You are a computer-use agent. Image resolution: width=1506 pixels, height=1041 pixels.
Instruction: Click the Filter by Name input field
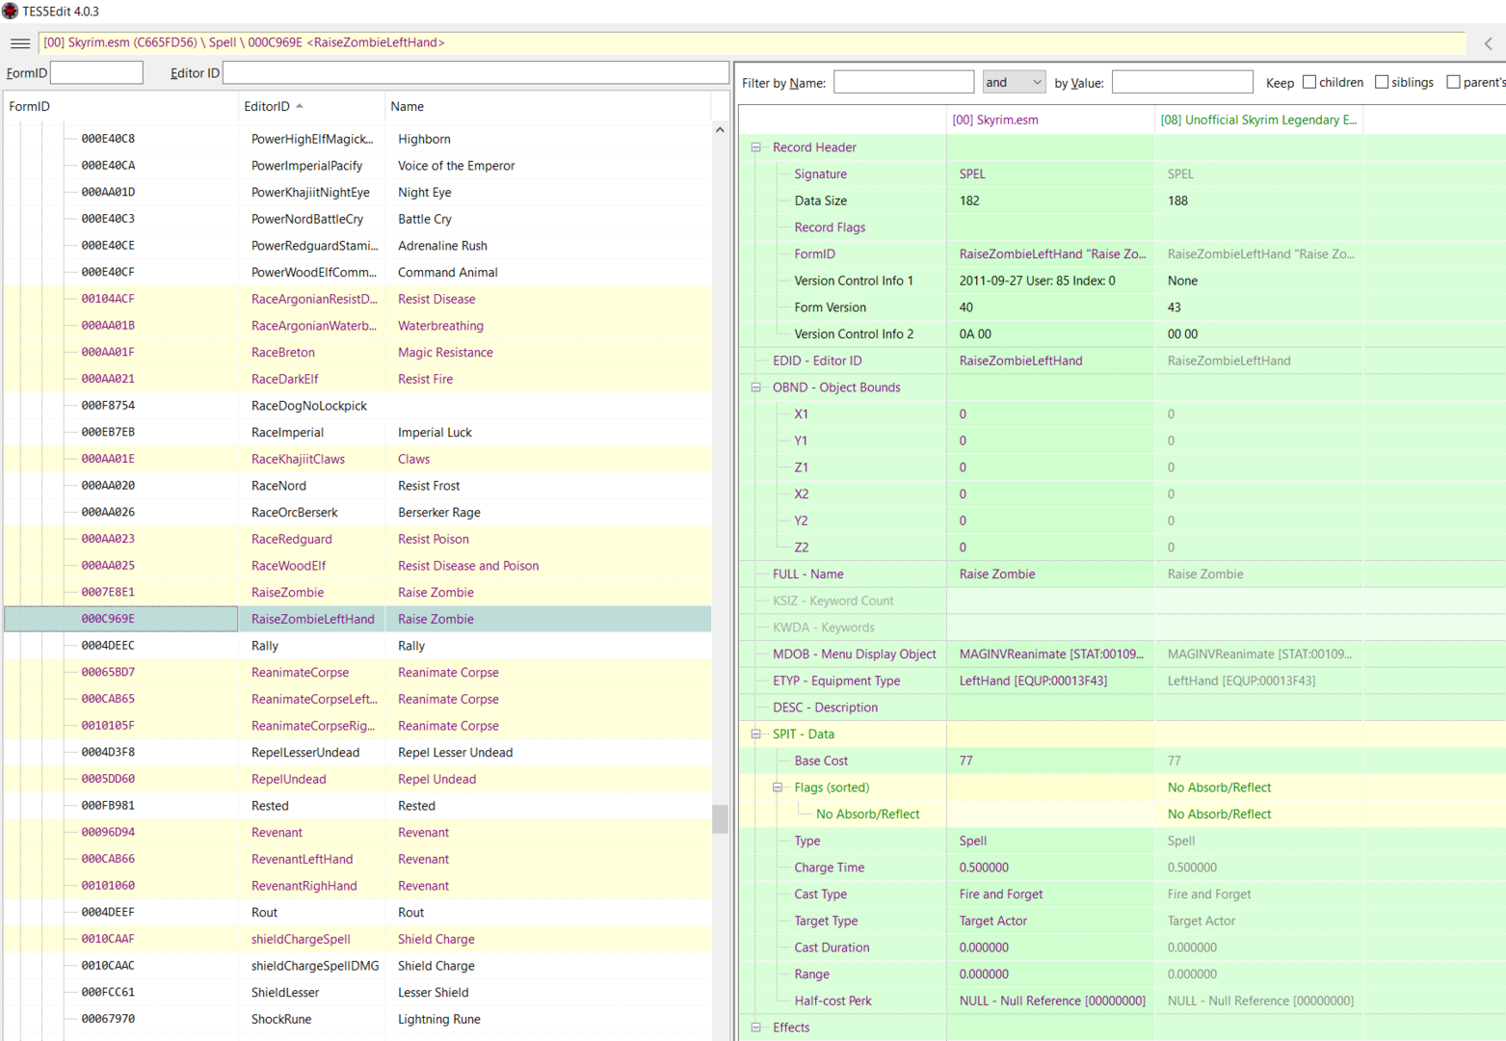(904, 82)
